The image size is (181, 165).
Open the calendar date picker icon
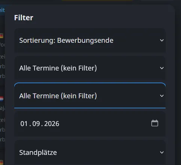pos(155,123)
